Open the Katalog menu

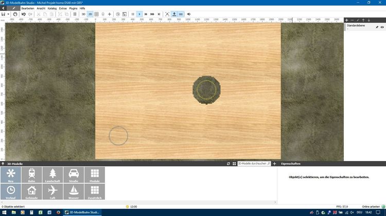click(52, 8)
